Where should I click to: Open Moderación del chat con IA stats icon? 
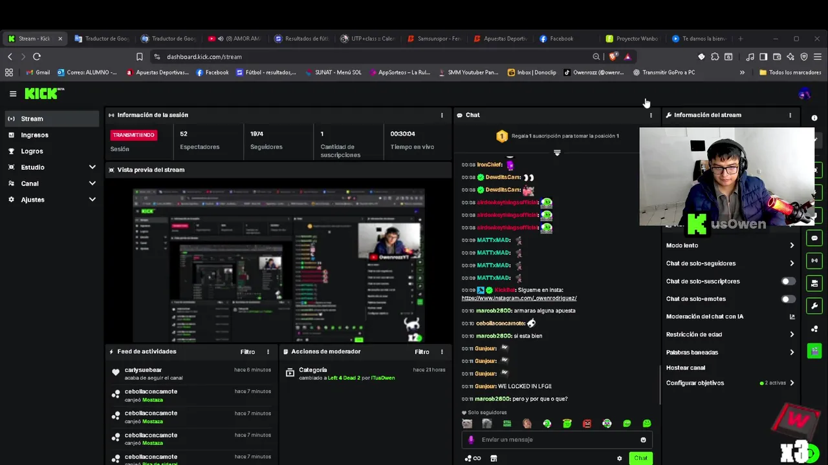pos(792,316)
